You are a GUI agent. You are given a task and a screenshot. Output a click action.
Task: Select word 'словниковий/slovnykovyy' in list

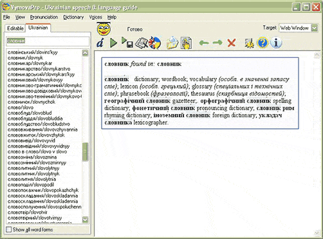[35, 80]
